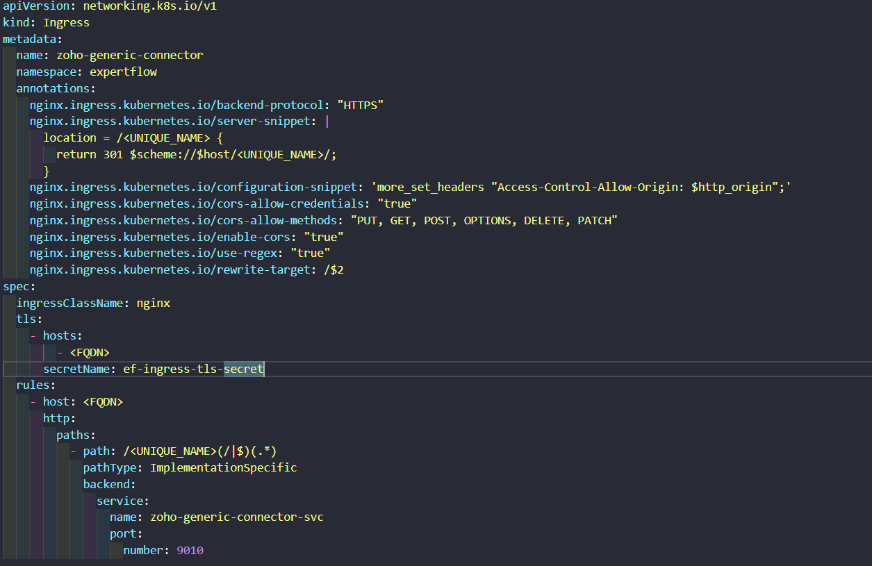Click the ImplementationSpecific pathType value
The image size is (872, 566).
tap(223, 467)
